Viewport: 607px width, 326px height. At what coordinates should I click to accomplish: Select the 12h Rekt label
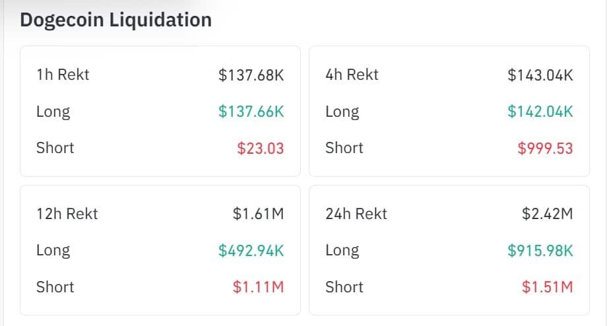[67, 214]
